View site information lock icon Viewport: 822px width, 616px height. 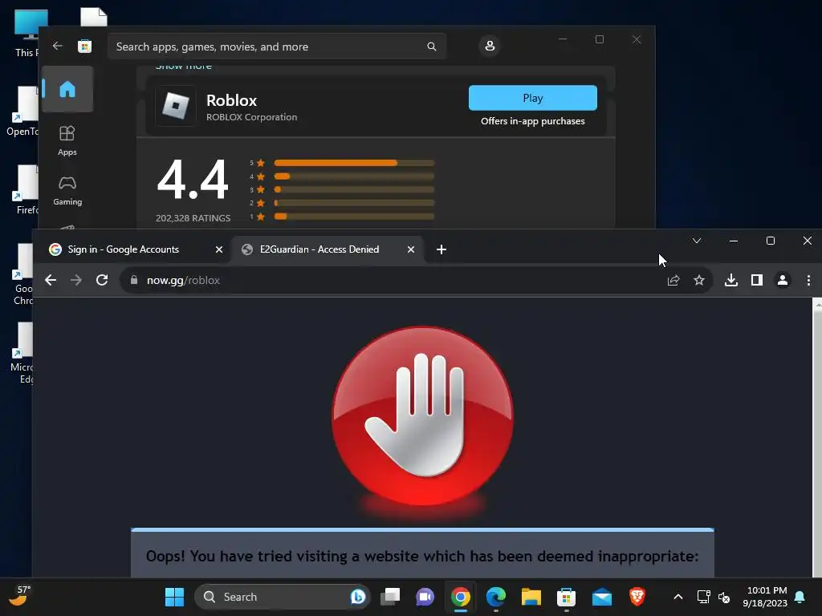click(134, 280)
